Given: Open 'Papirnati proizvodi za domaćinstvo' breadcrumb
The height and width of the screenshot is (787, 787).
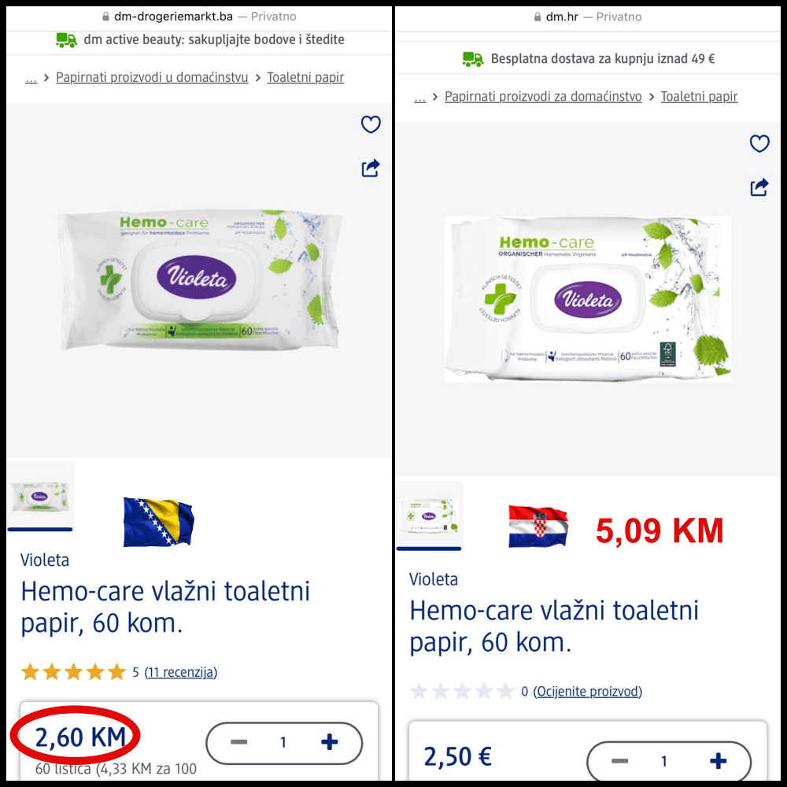Looking at the screenshot, I should [543, 96].
